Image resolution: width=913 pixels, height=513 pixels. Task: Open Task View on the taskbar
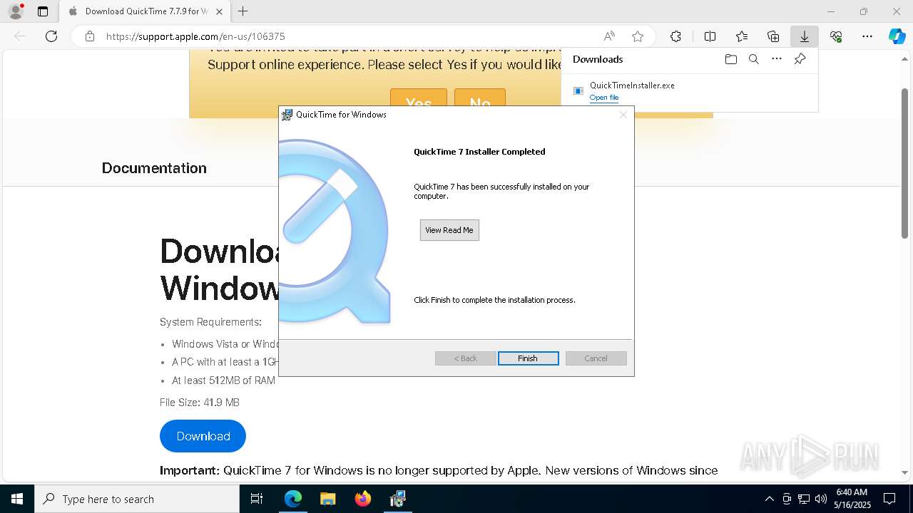click(257, 499)
